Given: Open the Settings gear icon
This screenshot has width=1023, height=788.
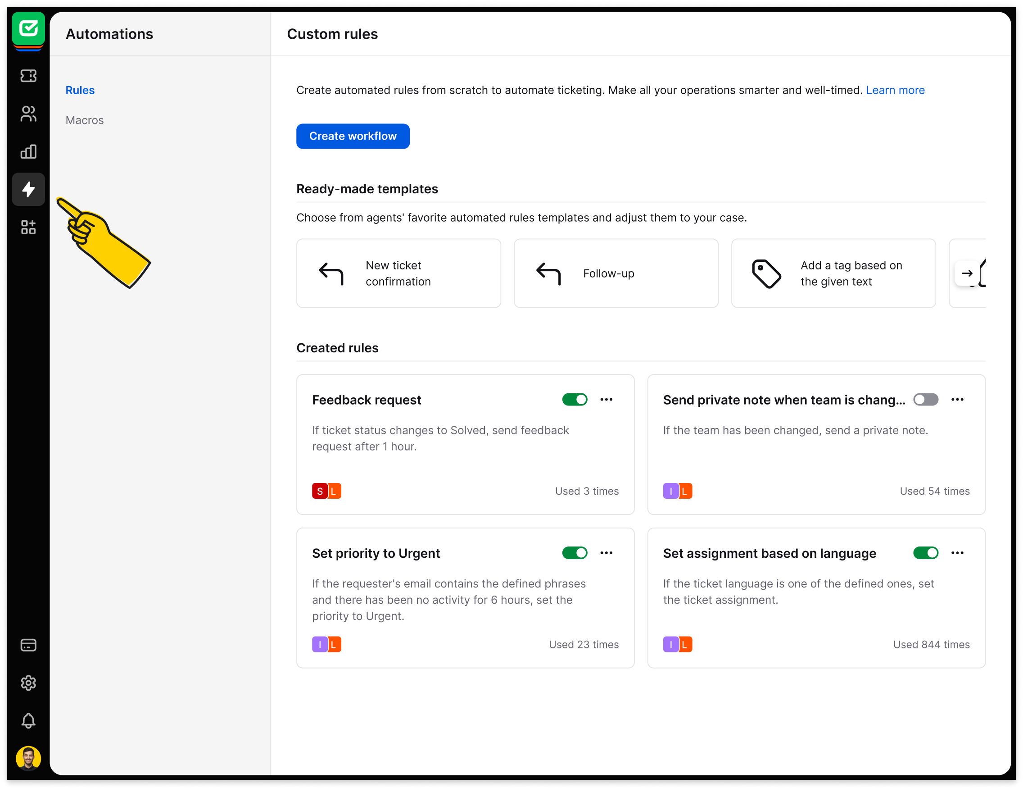Looking at the screenshot, I should coord(28,683).
